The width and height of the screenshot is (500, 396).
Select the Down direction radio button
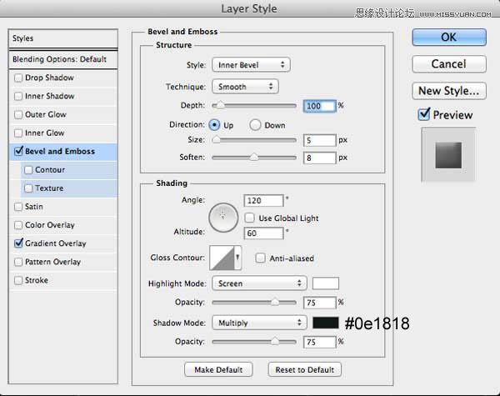tap(256, 124)
